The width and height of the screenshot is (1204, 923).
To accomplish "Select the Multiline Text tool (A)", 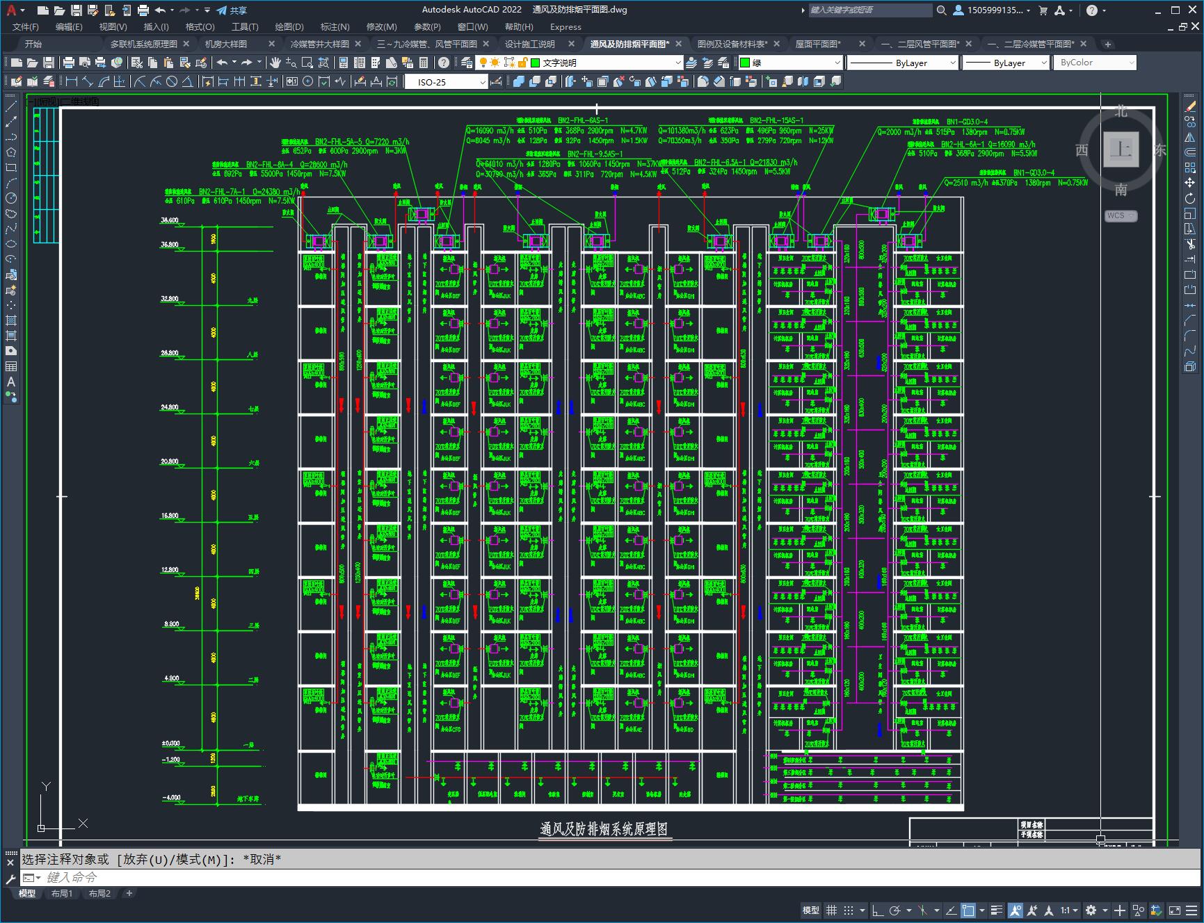I will click(x=11, y=382).
